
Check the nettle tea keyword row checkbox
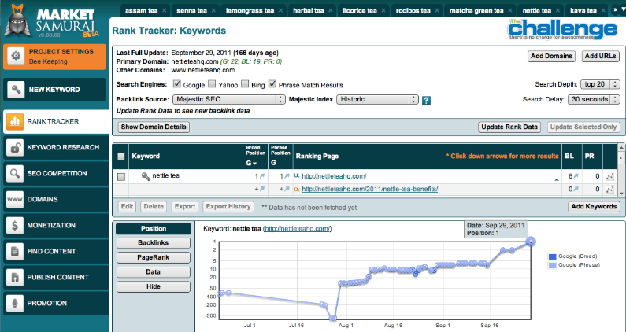[121, 177]
